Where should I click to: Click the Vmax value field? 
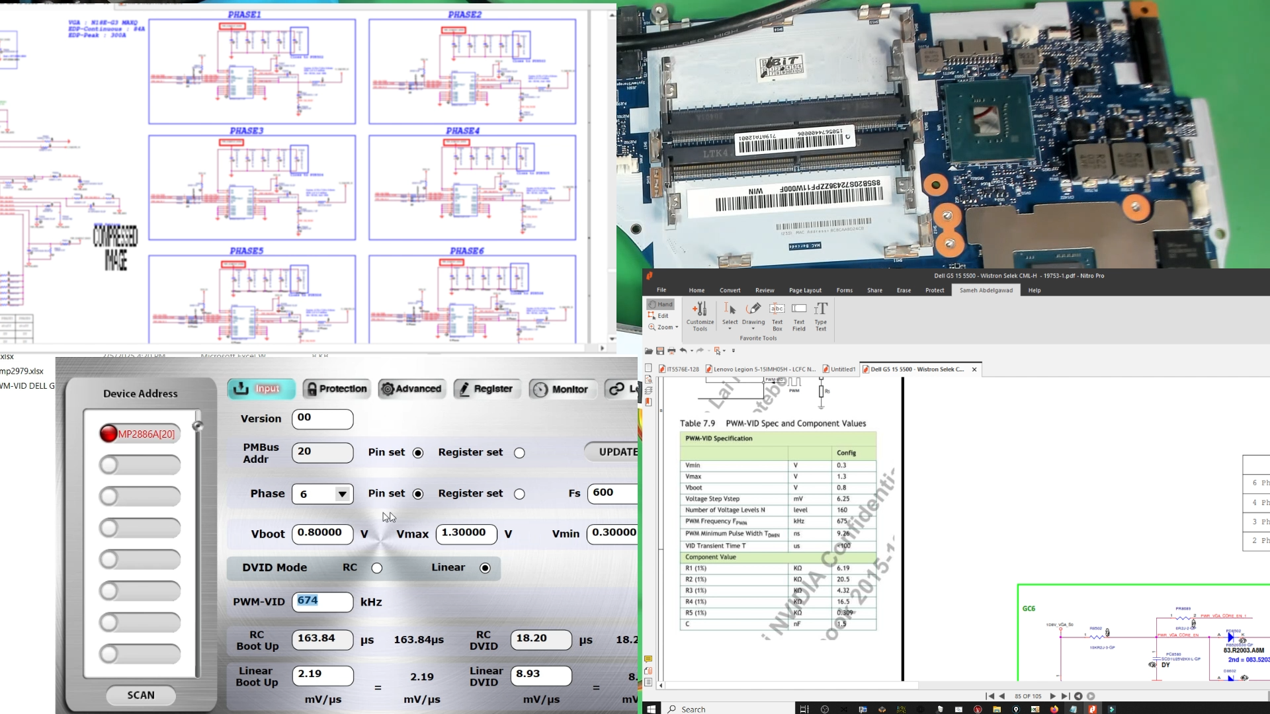coord(466,534)
